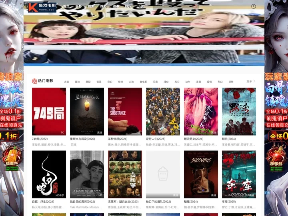Filter hot movies by 灾难
Screen dimensions: 288x216
[x=131, y=82]
